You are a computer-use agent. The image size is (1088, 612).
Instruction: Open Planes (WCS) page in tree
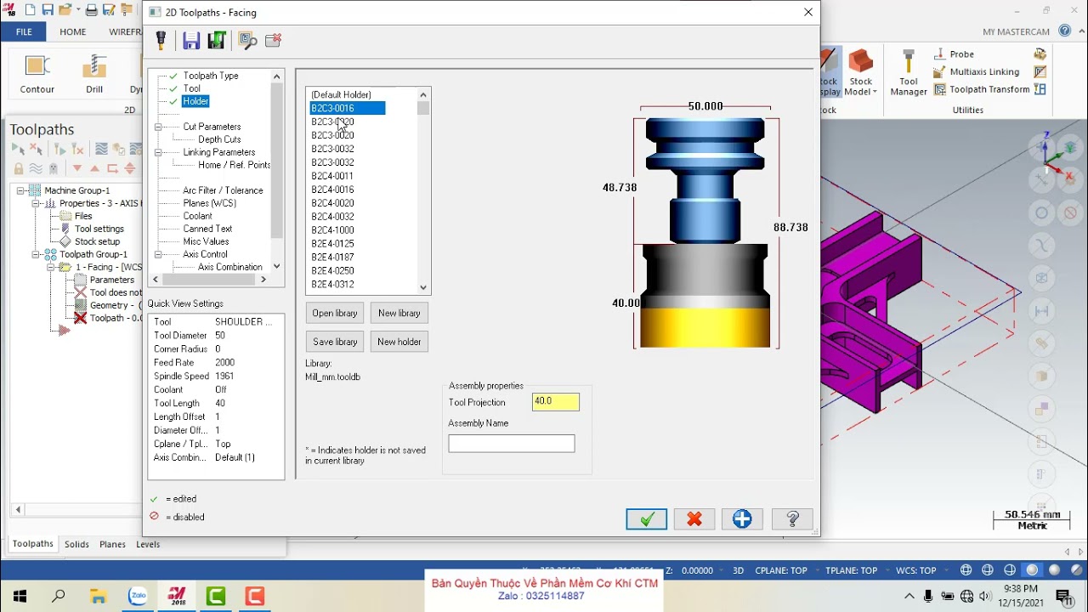pos(209,203)
